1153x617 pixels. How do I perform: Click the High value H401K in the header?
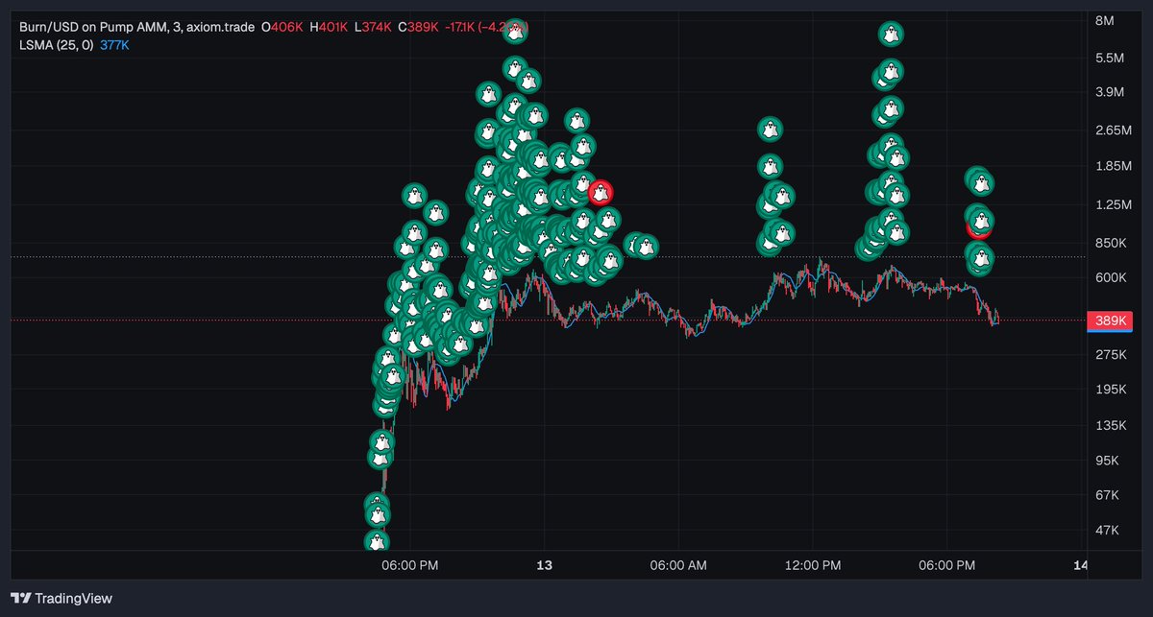pyautogui.click(x=328, y=28)
